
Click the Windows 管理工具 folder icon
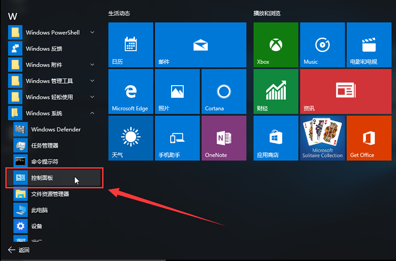(15, 81)
